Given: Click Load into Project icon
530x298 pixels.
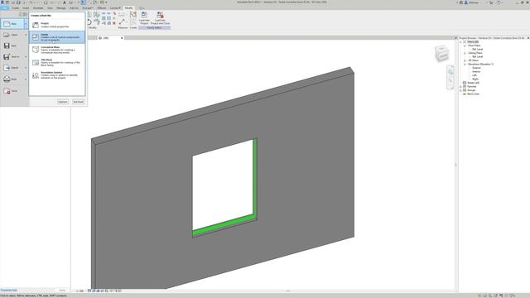Looking at the screenshot, I should [x=144, y=15].
